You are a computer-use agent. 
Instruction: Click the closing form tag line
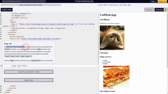(12, 86)
